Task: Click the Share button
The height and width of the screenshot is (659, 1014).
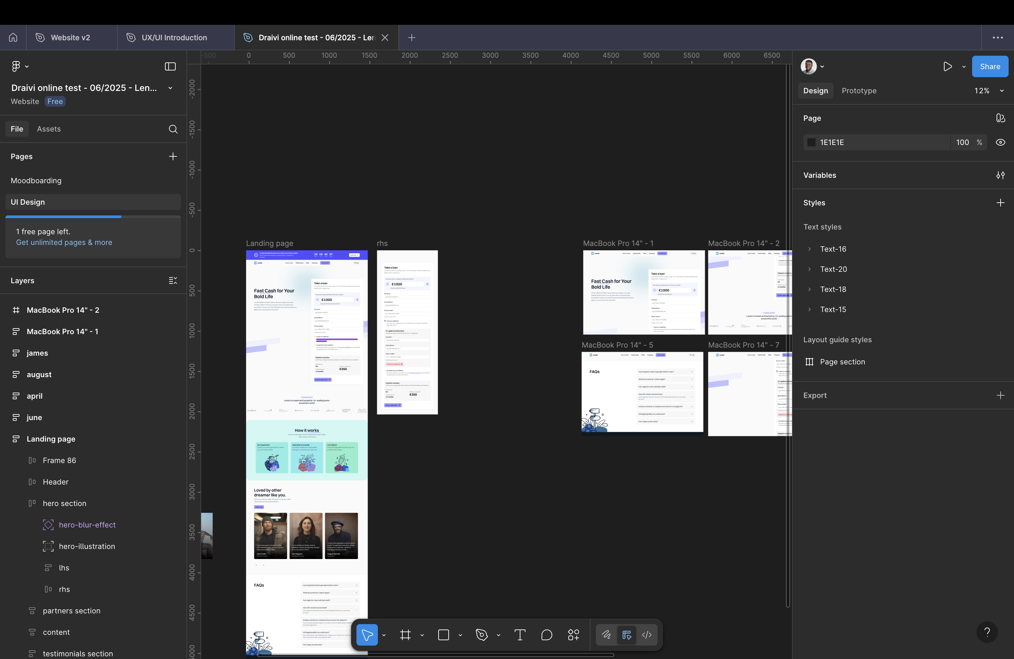Action: [990, 66]
